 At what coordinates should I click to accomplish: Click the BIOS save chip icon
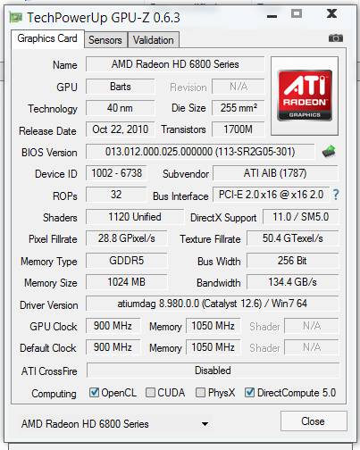329,152
